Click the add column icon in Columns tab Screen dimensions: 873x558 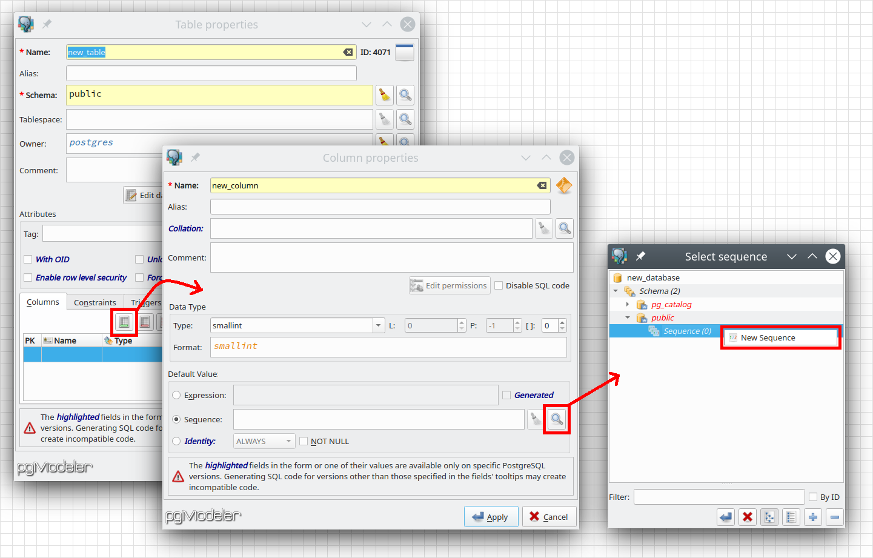(x=124, y=322)
